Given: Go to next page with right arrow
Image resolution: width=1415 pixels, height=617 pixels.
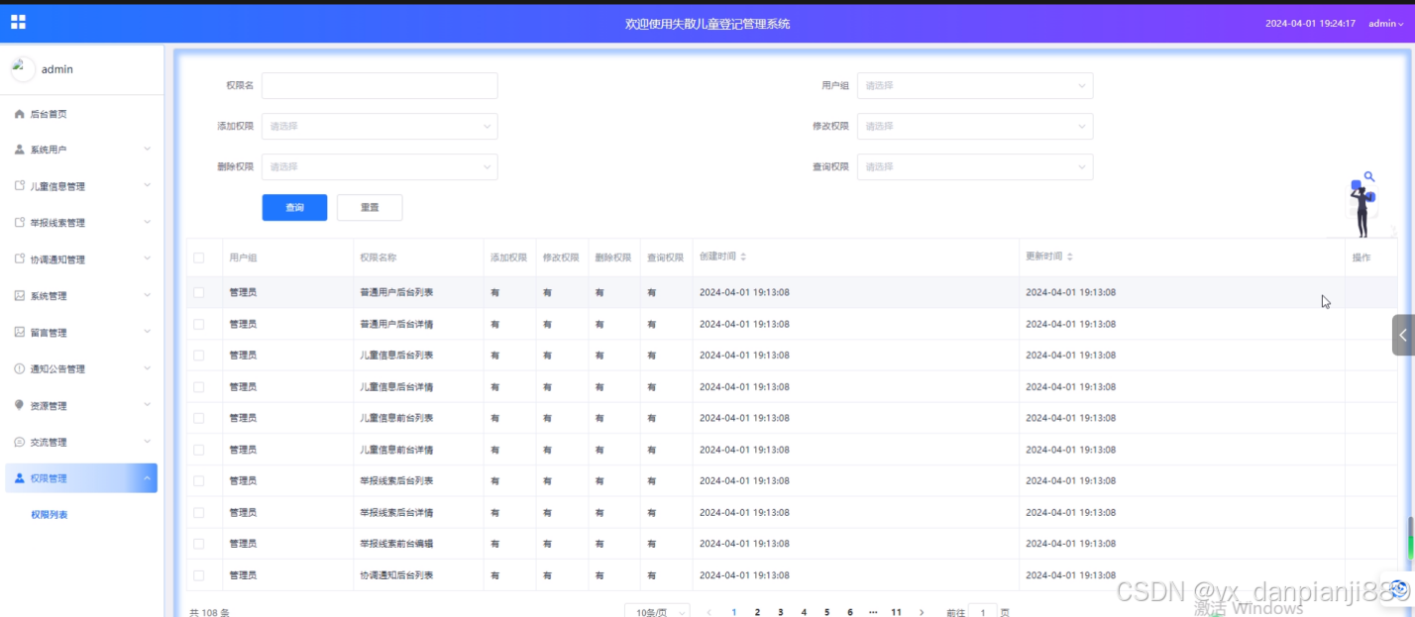Looking at the screenshot, I should 922,613.
